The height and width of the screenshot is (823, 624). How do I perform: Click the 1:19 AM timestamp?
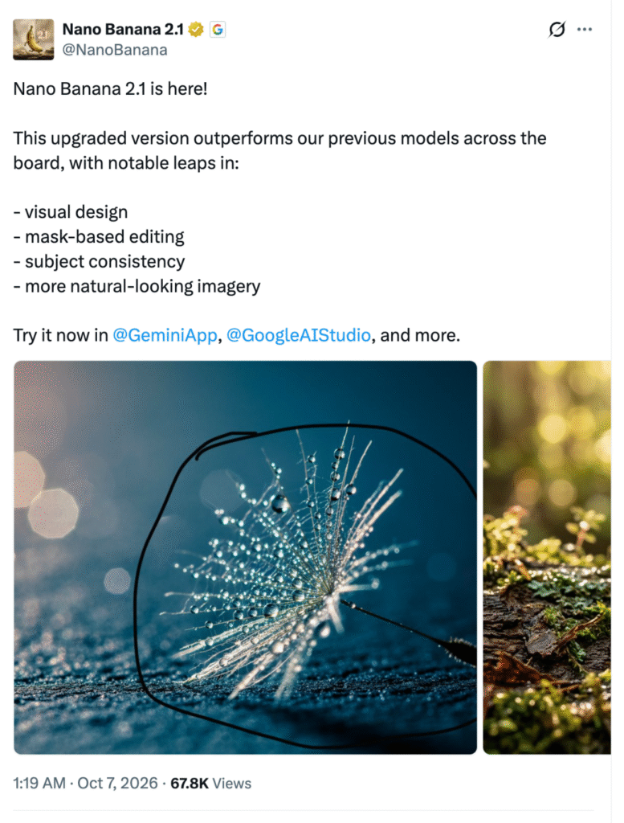tap(39, 783)
